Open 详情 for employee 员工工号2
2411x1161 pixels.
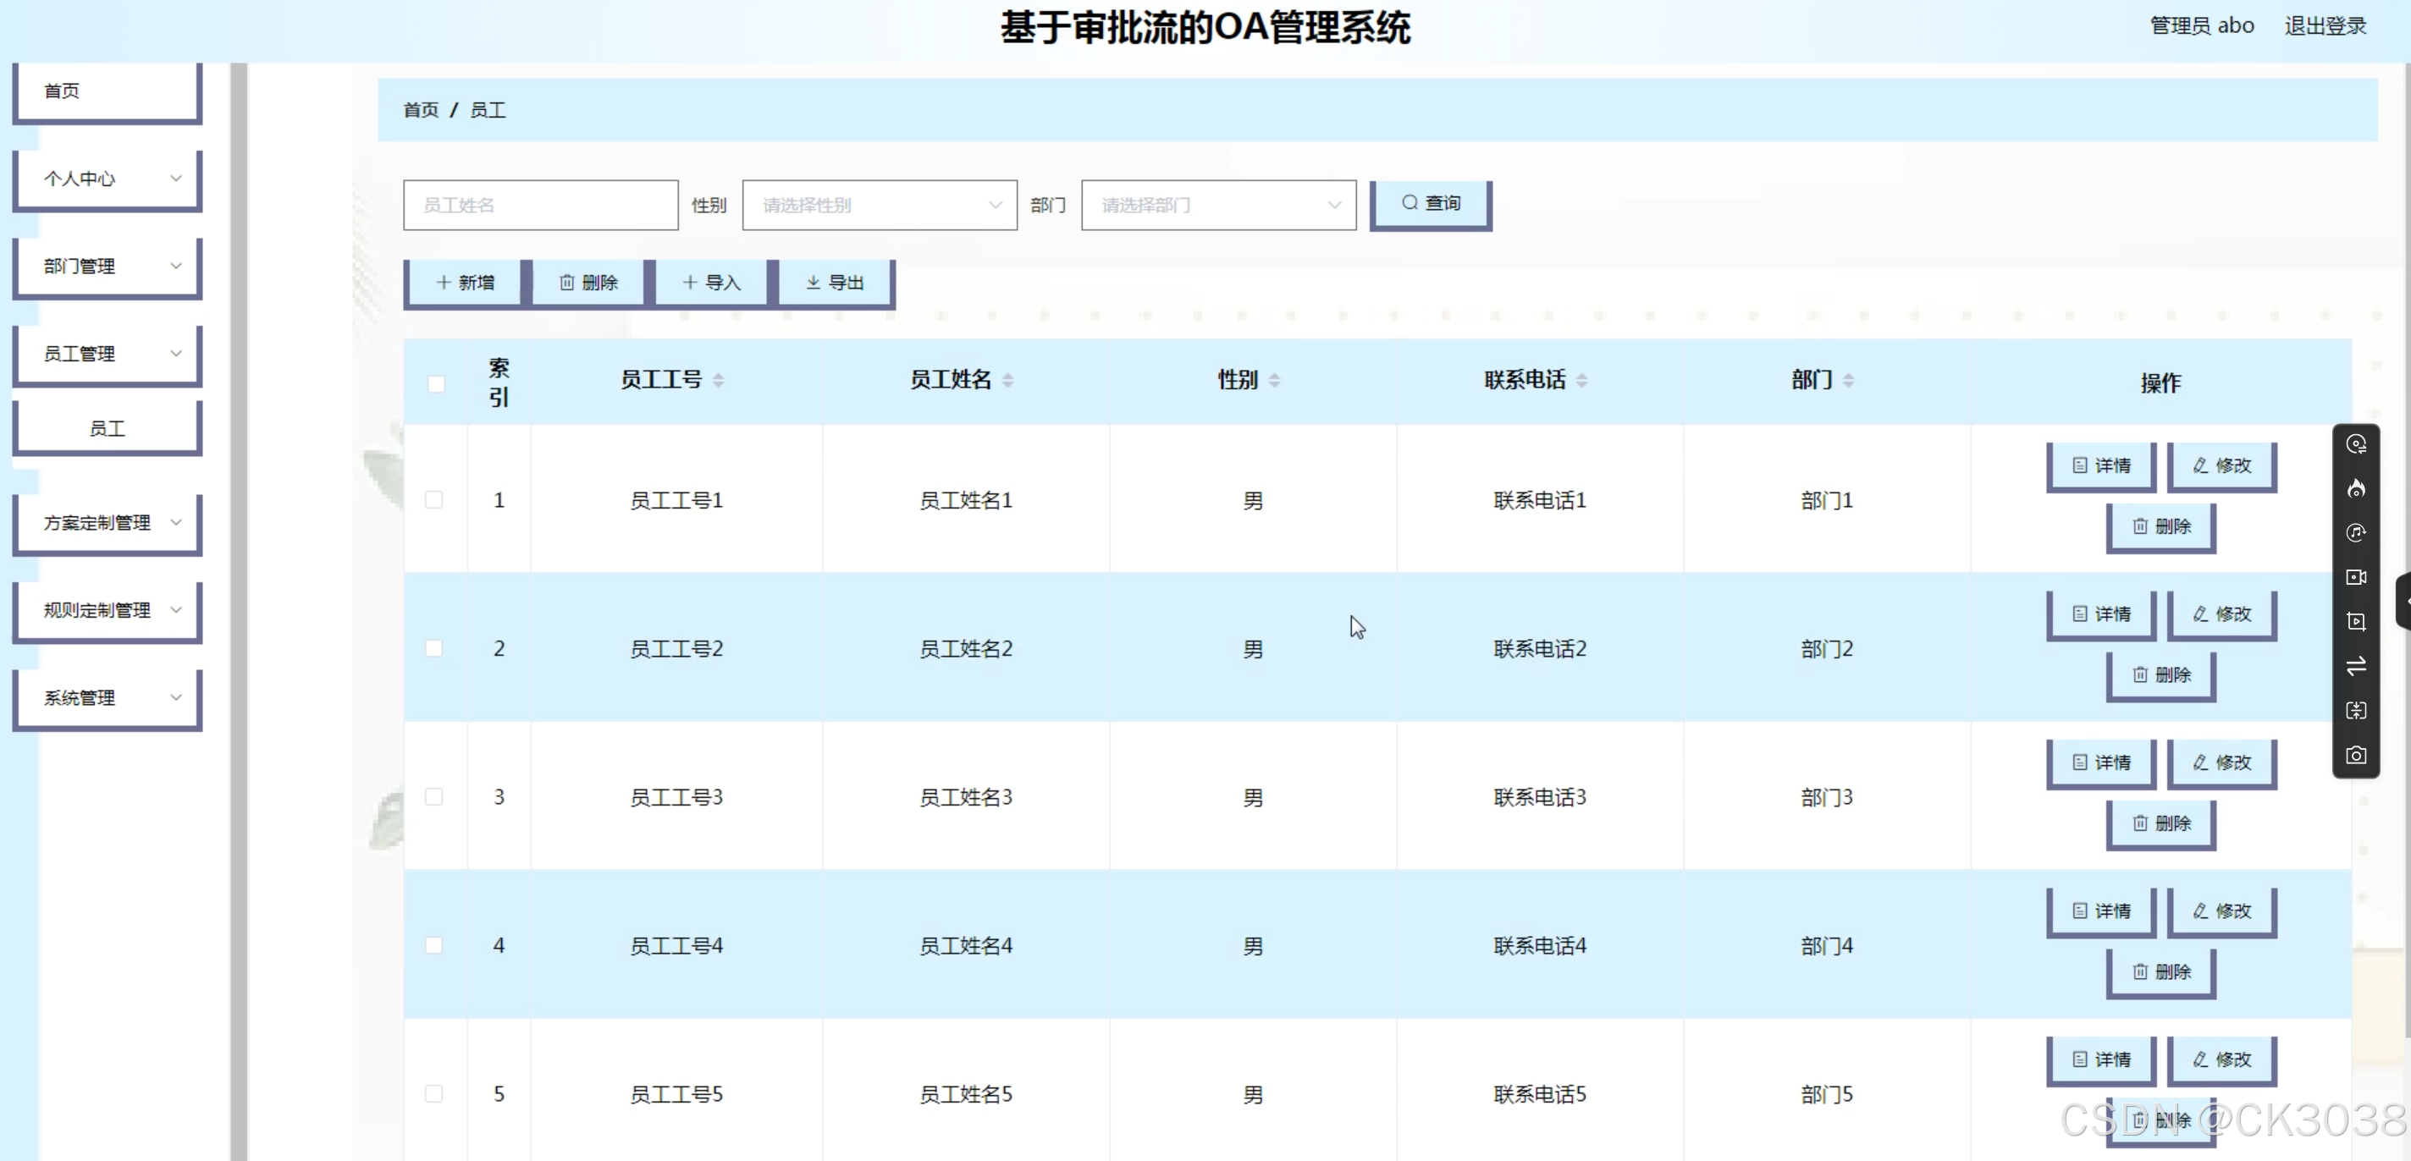pyautogui.click(x=2101, y=614)
